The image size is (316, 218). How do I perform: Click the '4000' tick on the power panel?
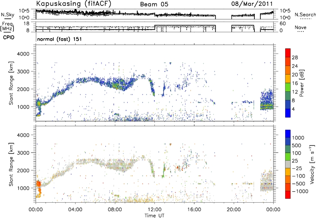(23, 54)
